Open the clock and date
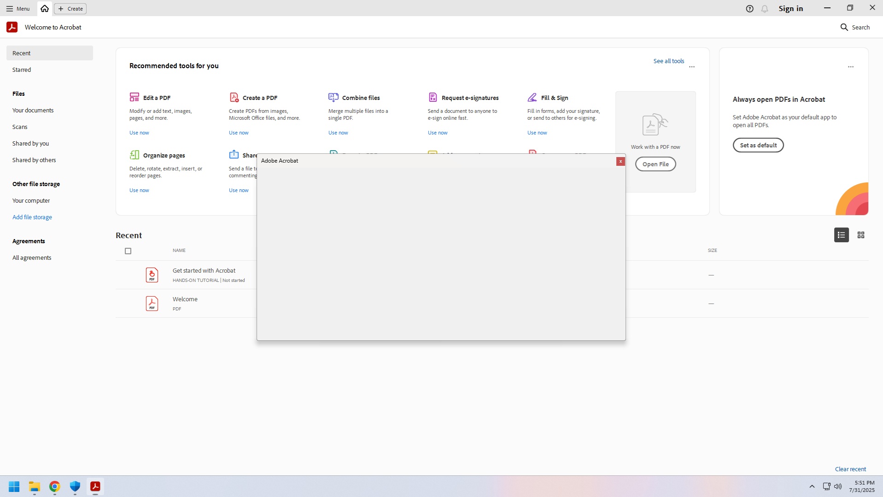 [x=862, y=486]
